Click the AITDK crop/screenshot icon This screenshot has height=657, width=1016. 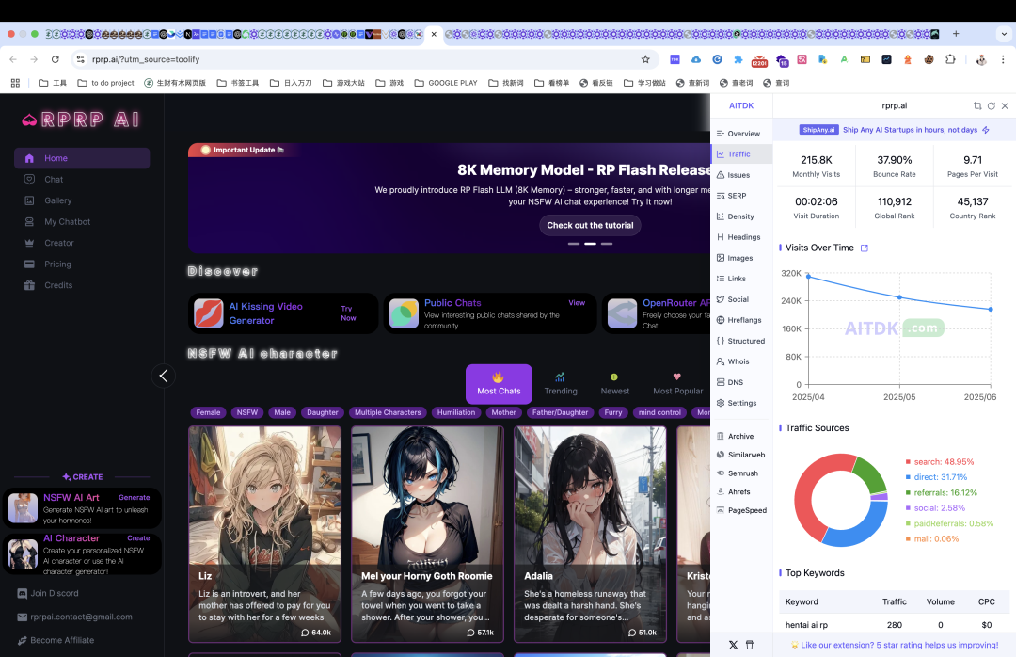[x=977, y=105]
